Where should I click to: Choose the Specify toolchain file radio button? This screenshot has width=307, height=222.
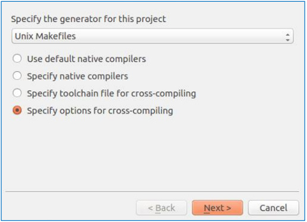[x=17, y=93]
